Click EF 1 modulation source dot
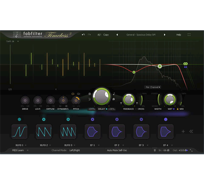The height and width of the screenshot is (185, 204). (x=93, y=119)
